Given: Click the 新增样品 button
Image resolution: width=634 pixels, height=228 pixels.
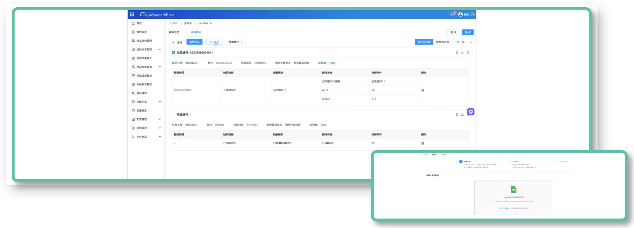Looking at the screenshot, I should click(x=194, y=42).
